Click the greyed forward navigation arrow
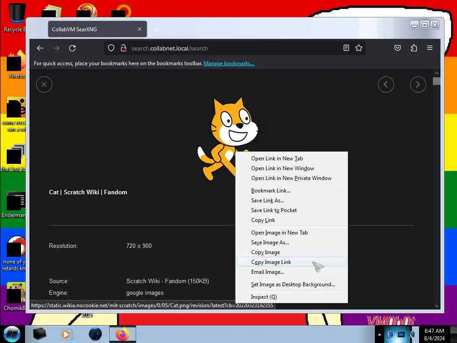The width and height of the screenshot is (457, 343). [x=56, y=48]
